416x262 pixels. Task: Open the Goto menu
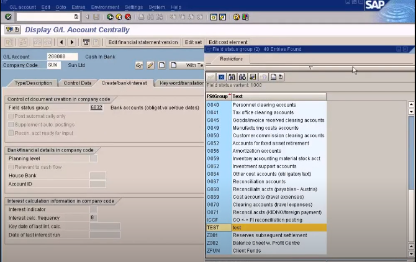tap(61, 7)
